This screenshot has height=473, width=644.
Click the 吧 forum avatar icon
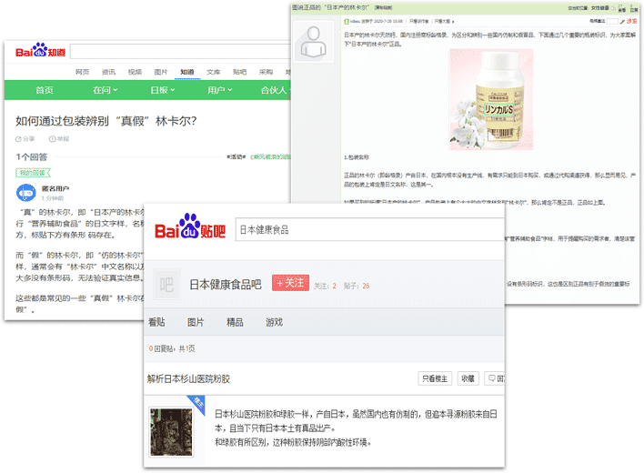tap(166, 285)
